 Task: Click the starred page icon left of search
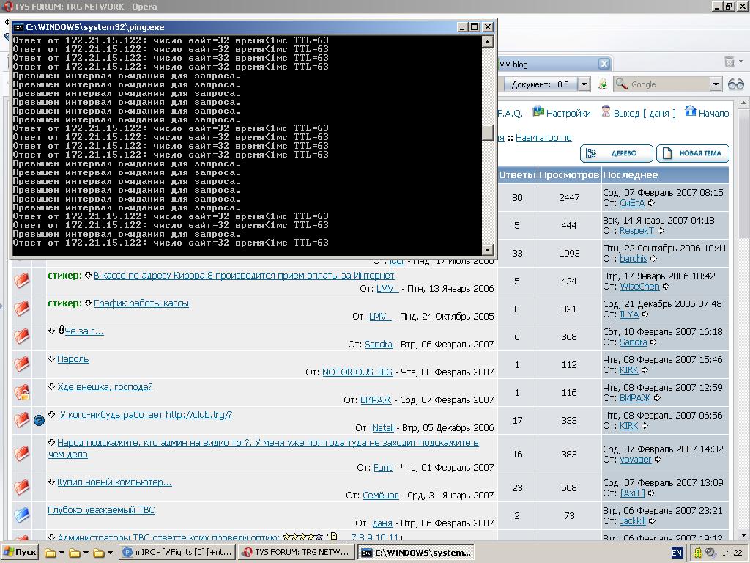click(x=602, y=84)
